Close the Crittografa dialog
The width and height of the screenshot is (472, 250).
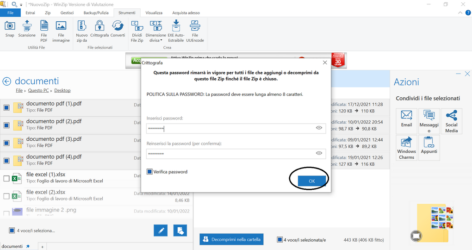(325, 62)
